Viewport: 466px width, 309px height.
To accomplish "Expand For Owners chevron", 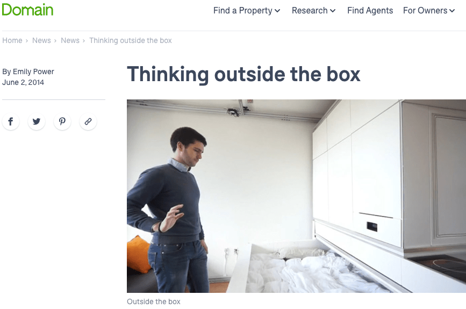I will coord(452,11).
